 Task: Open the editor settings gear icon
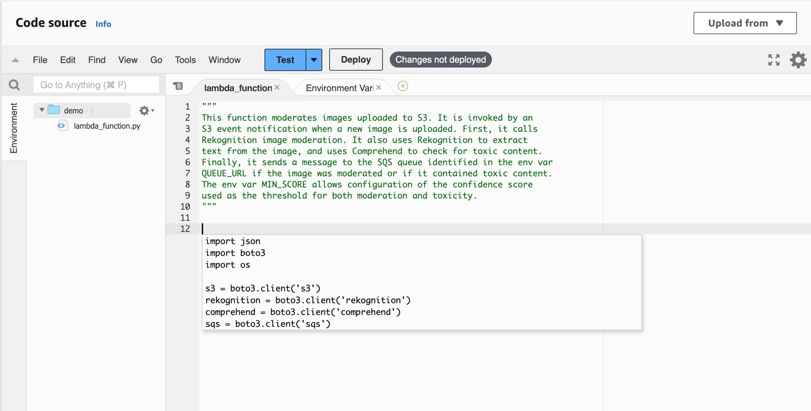(x=798, y=59)
